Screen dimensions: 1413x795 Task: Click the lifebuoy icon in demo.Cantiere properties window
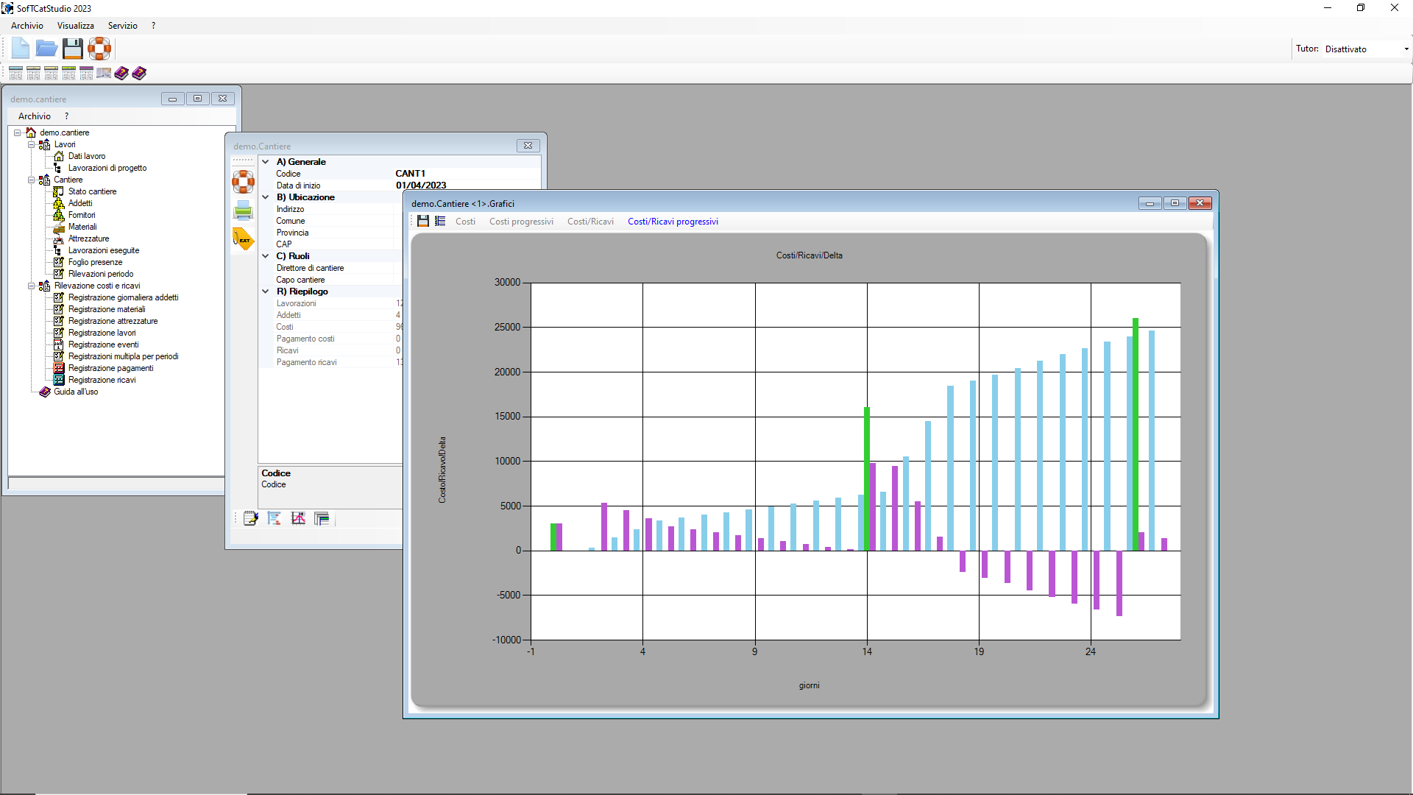pos(243,182)
